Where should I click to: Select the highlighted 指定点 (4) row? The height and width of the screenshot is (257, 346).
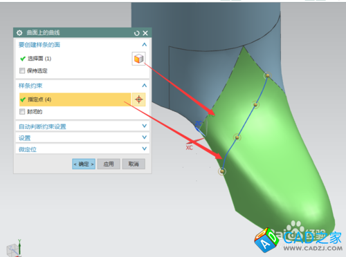tap(75, 99)
